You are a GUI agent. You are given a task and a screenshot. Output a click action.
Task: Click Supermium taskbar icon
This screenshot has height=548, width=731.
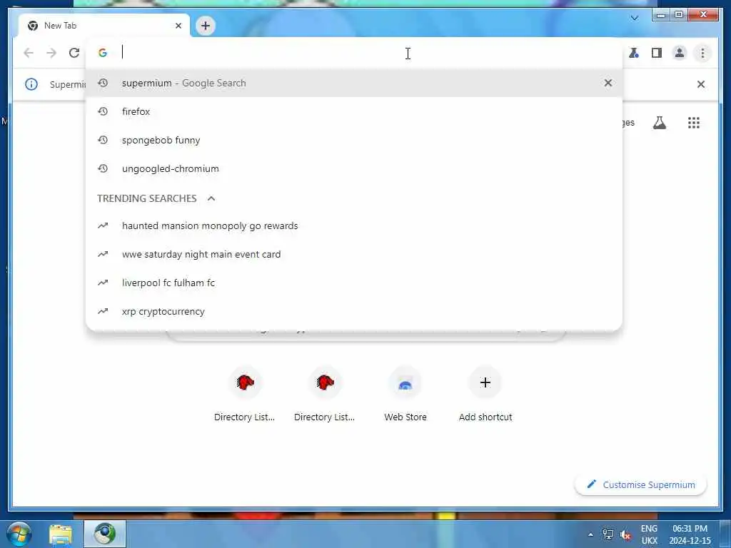105,534
